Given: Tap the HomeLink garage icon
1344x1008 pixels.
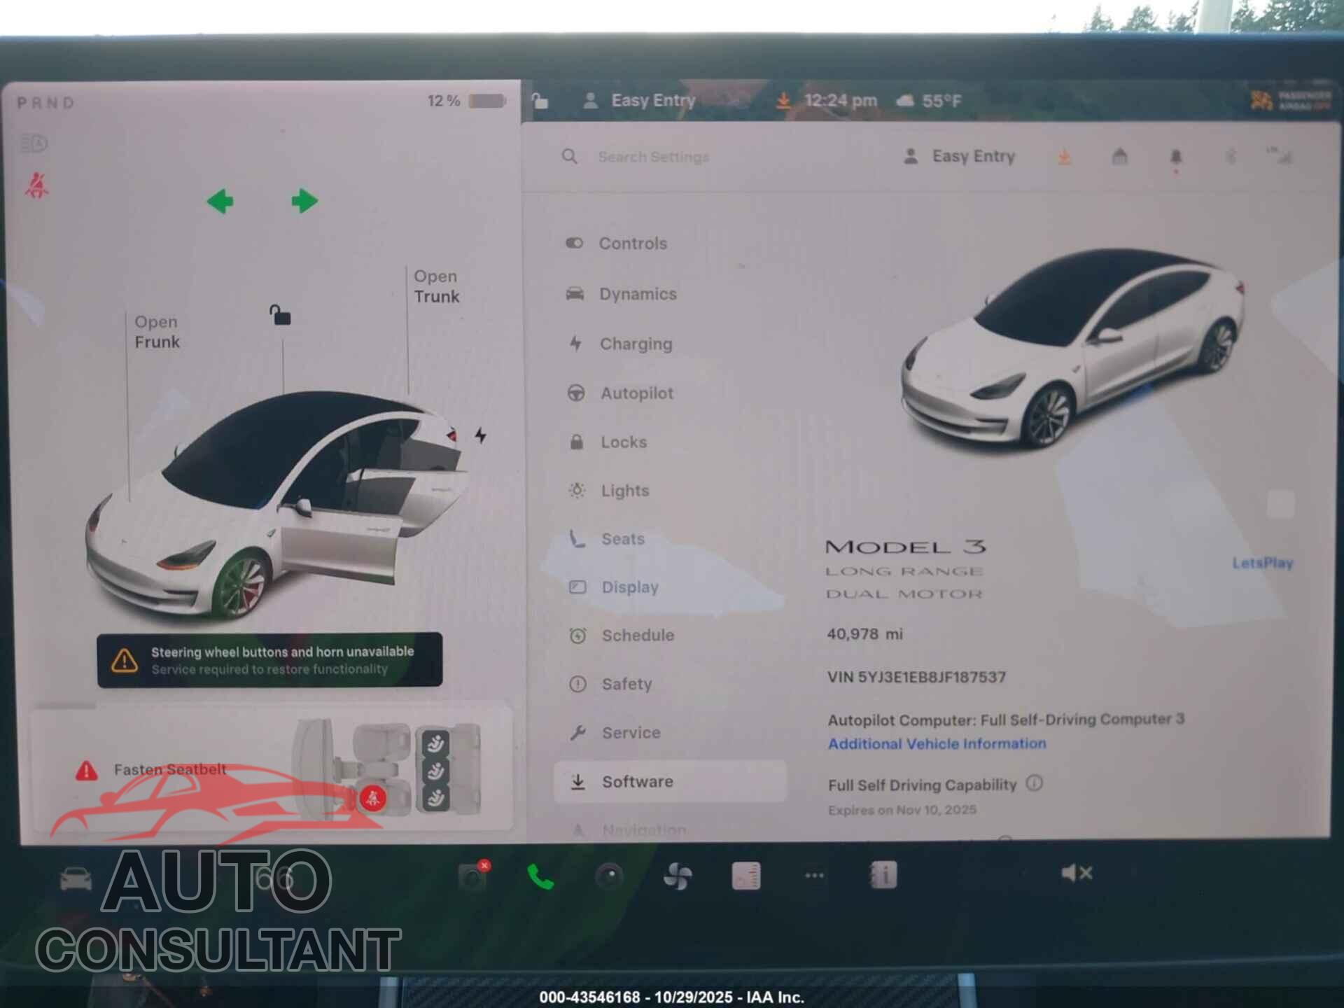Looking at the screenshot, I should pos(1120,156).
